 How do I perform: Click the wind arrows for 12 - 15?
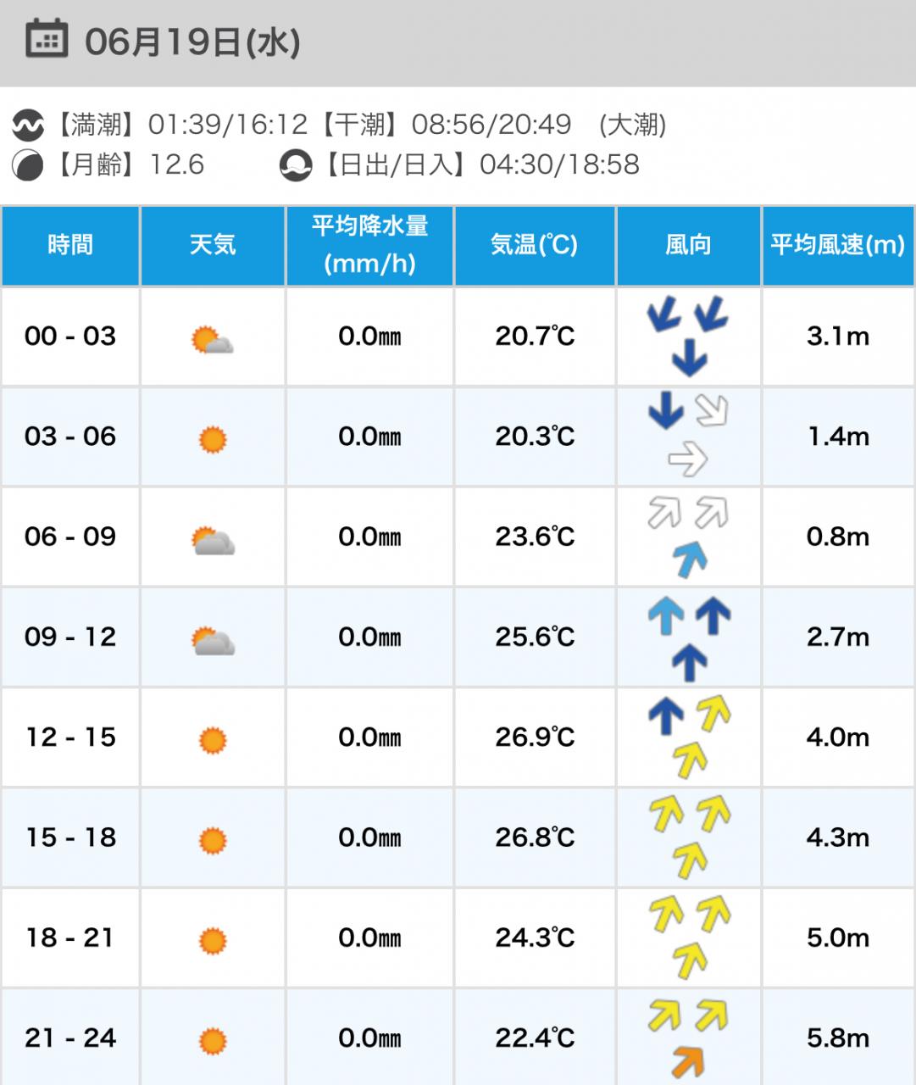(x=688, y=737)
